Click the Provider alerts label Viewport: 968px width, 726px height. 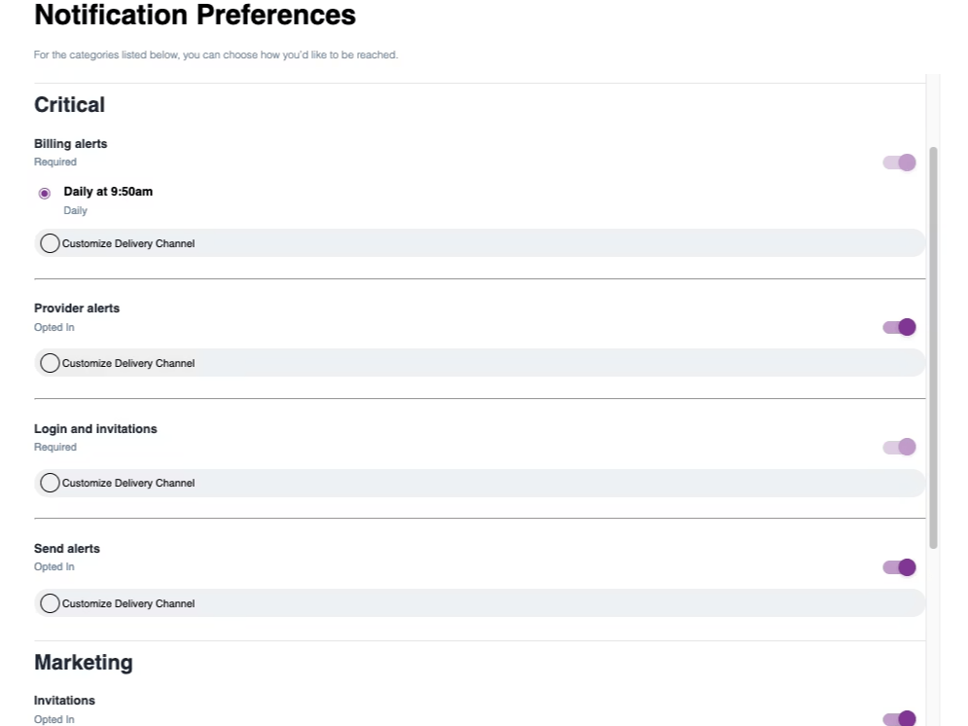pos(76,308)
